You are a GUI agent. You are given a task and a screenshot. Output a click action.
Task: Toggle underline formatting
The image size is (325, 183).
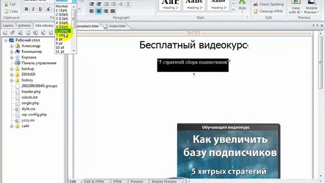tap(40, 9)
